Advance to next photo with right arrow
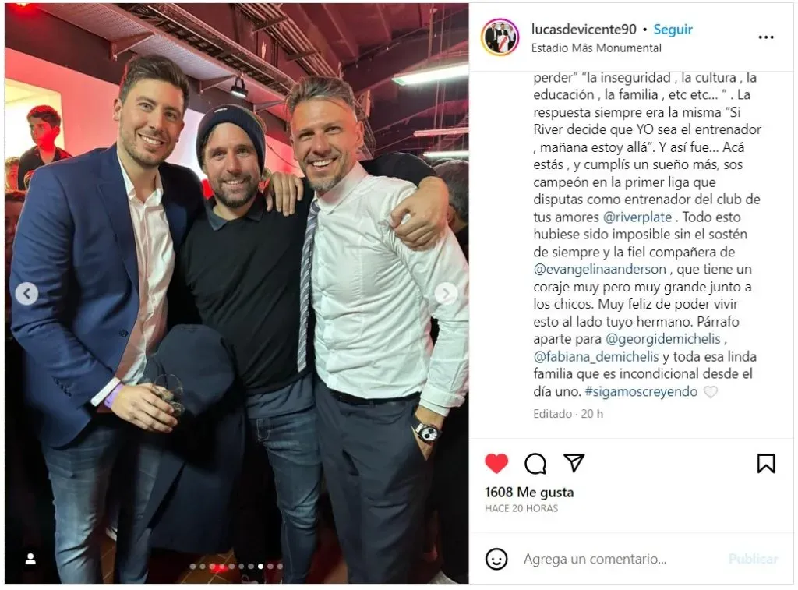Viewport: 798px width, 590px height. [446, 294]
